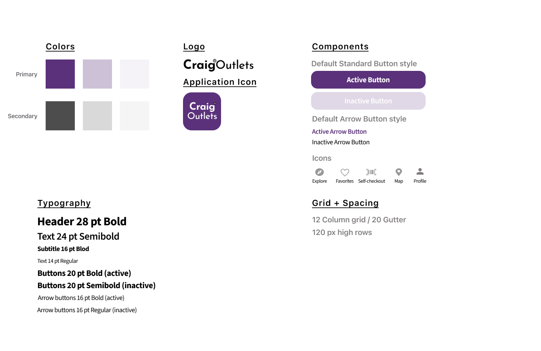Click the Map pin icon
541x351 pixels.
point(399,172)
